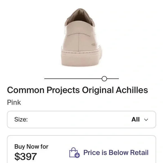Click the purple down-arrow badge on bag icon
This screenshot has width=163, height=163.
[x=77, y=155]
